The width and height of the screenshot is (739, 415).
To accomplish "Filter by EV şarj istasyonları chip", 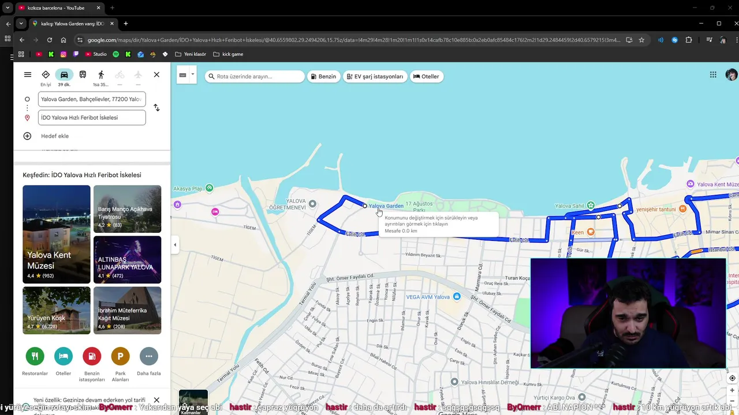I will (x=375, y=77).
